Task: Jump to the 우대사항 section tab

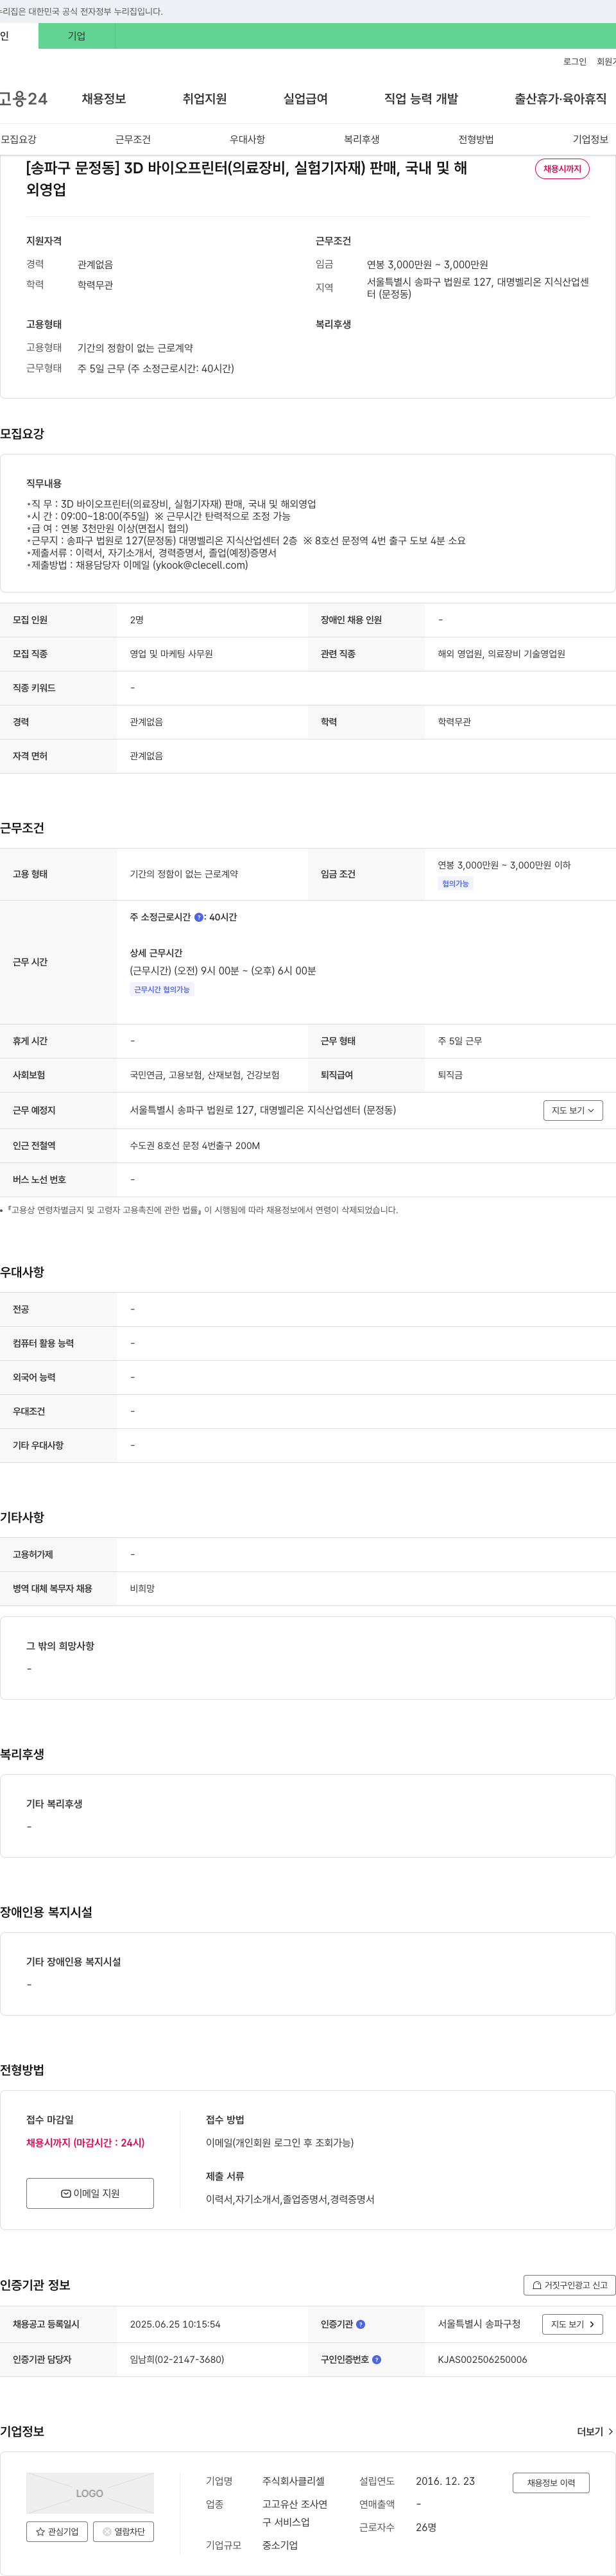Action: (247, 139)
